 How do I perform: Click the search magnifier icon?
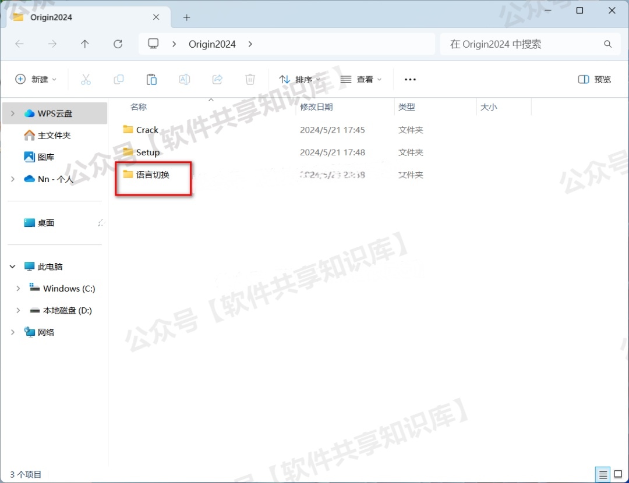coord(607,44)
